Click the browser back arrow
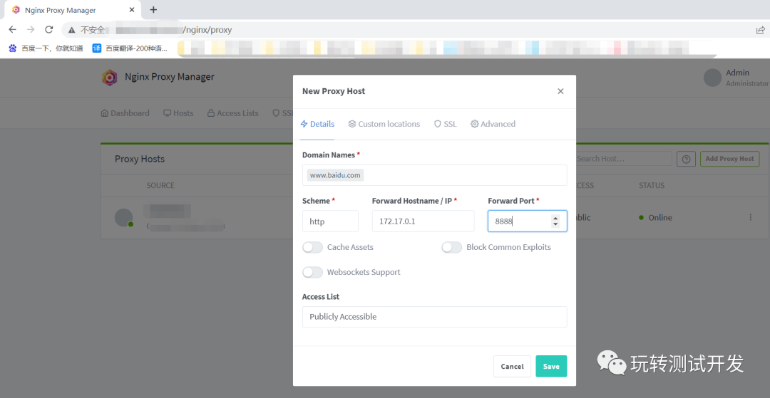Screen dimensions: 770x398 point(13,30)
